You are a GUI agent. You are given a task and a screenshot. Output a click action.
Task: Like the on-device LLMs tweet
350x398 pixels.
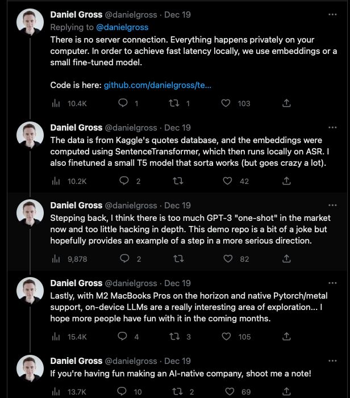pyautogui.click(x=227, y=337)
